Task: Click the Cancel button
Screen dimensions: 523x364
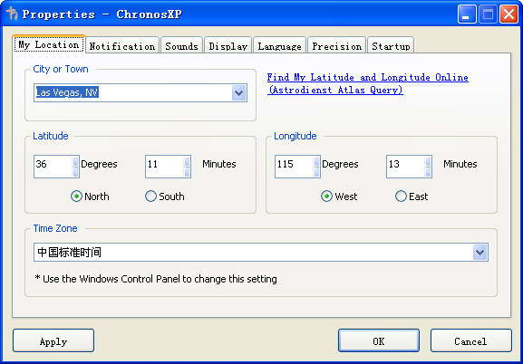Action: [470, 340]
